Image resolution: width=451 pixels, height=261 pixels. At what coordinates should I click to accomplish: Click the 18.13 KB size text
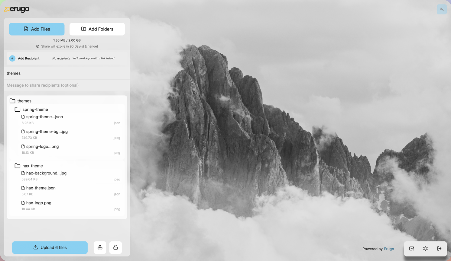(28, 153)
